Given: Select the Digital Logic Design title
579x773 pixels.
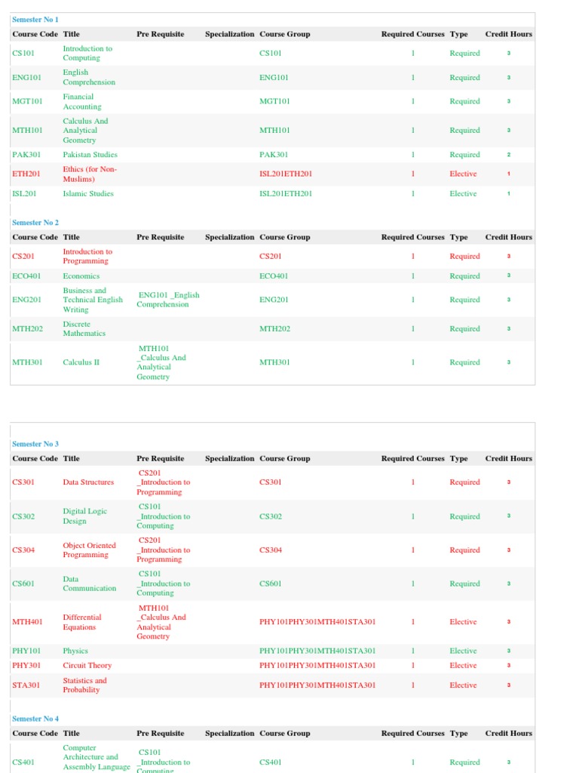Looking at the screenshot, I should [x=84, y=516].
